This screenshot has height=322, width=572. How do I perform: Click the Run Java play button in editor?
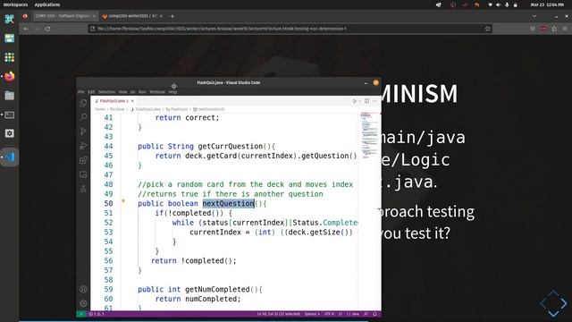pyautogui.click(x=354, y=101)
